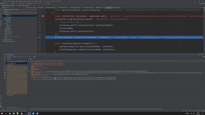Screen dimensions: 205x115
Task: Open IDE settings gear at top right
Action: (202, 4)
